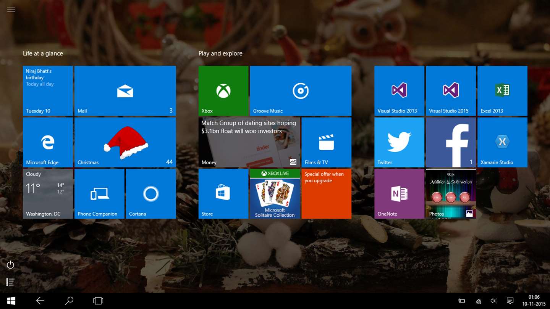This screenshot has width=550, height=309.
Task: Click the taskbar Back arrow
Action: tap(40, 301)
